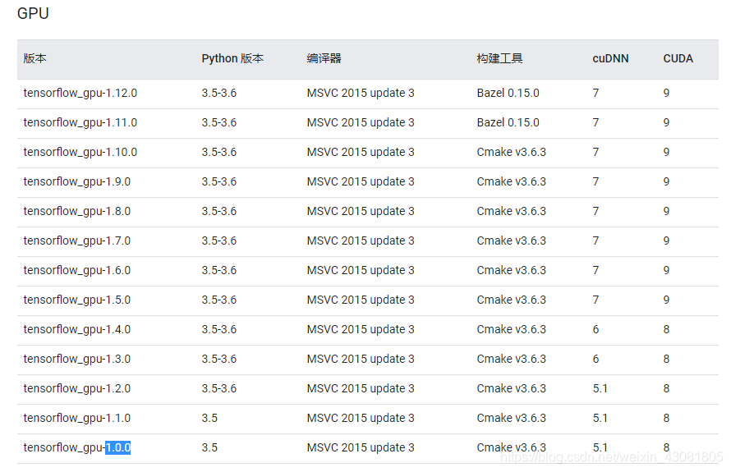Click cuDNN value 5.1 in the 1.2.0 row
Image resolution: width=731 pixels, height=472 pixels.
(600, 388)
